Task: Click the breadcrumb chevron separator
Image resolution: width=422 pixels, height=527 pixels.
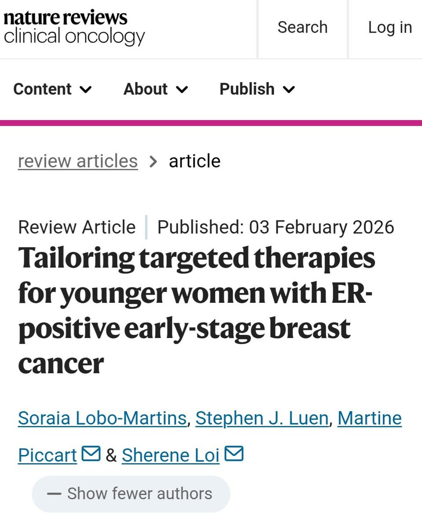Action: coord(153,162)
